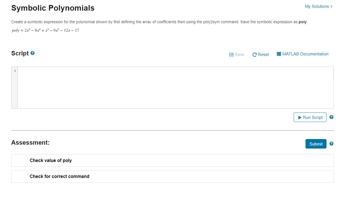Select the line number 1 in gutter
Viewport: 354px width, 202px height.
click(x=15, y=71)
